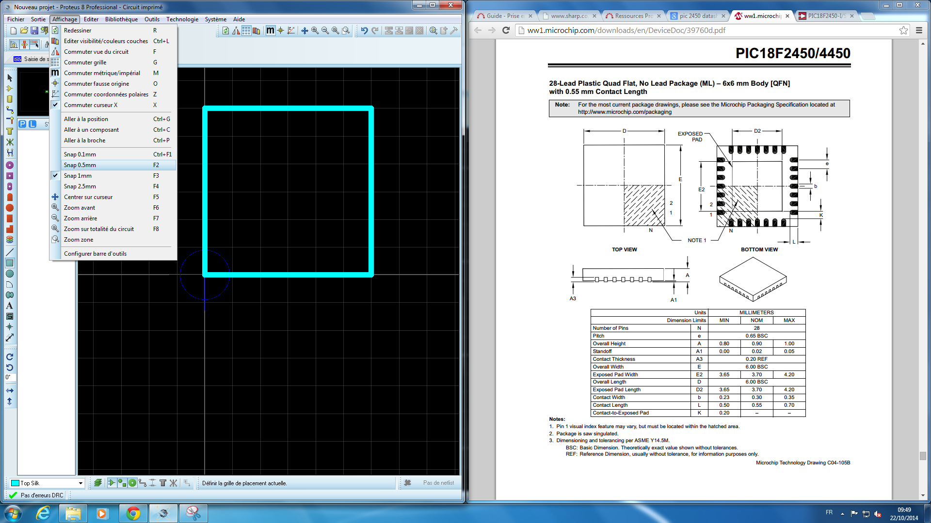Click zoom out magnifier toolbar icon
Screen dimensions: 931x523
(325, 31)
